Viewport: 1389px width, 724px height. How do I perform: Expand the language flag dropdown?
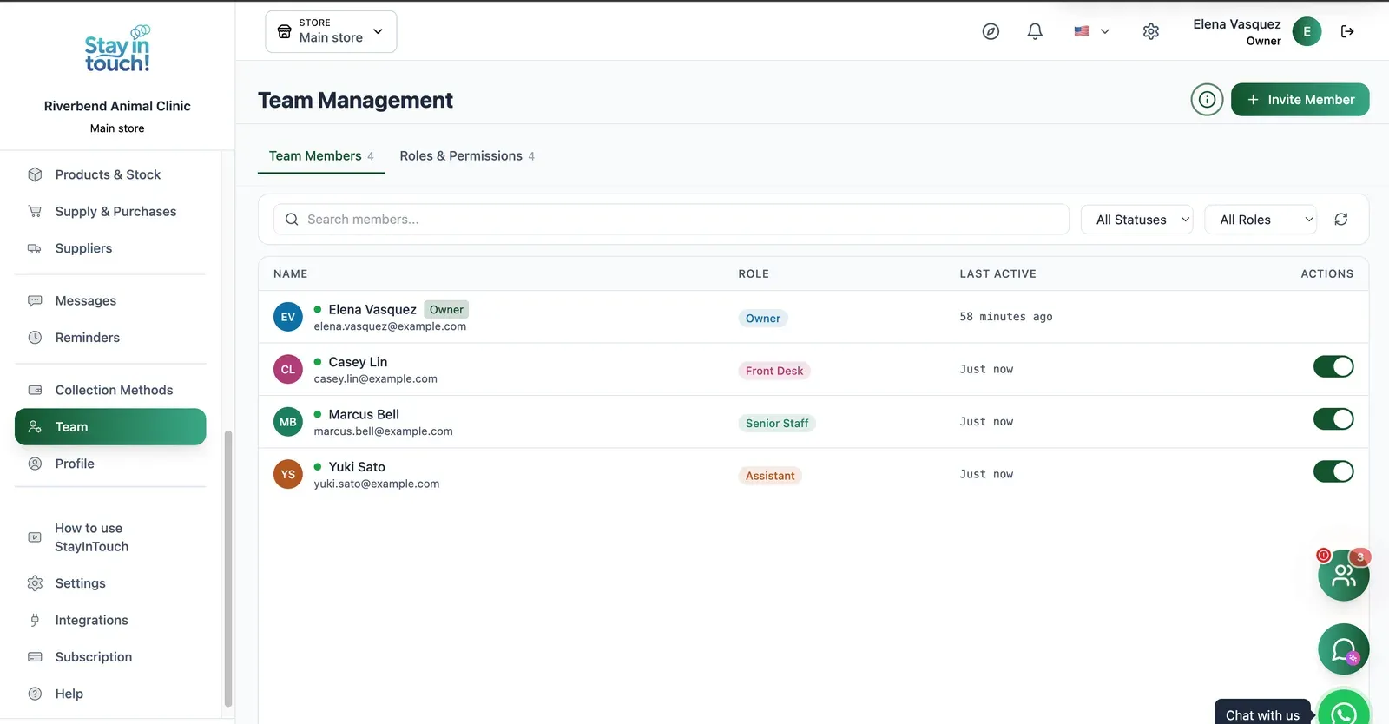tap(1092, 31)
